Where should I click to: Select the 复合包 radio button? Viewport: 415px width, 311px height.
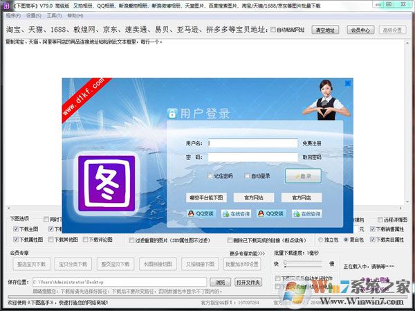[x=346, y=240]
